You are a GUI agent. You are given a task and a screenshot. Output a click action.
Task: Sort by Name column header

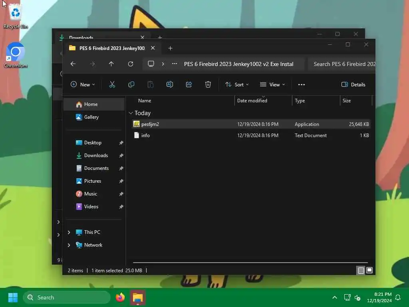pyautogui.click(x=145, y=100)
